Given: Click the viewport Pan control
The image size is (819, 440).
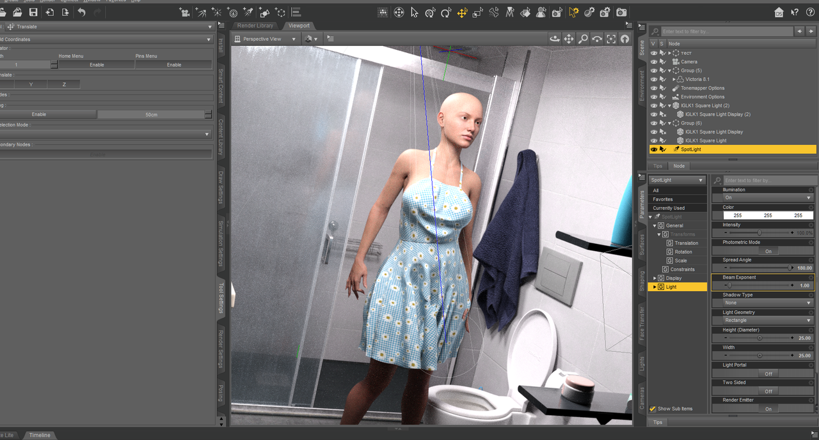Looking at the screenshot, I should (x=569, y=39).
